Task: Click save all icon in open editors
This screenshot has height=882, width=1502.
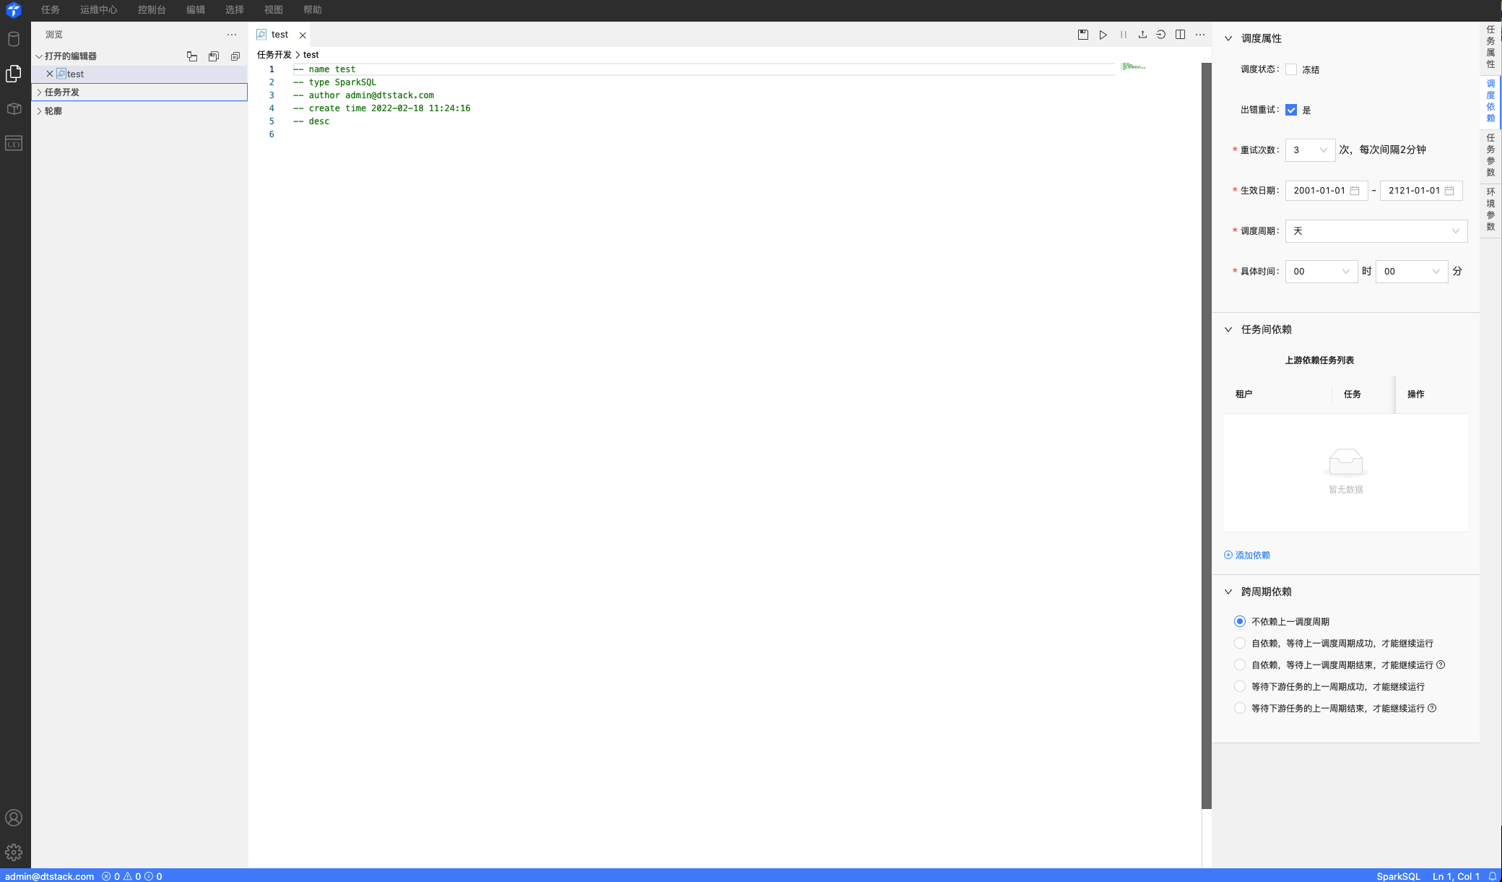Action: [x=214, y=56]
